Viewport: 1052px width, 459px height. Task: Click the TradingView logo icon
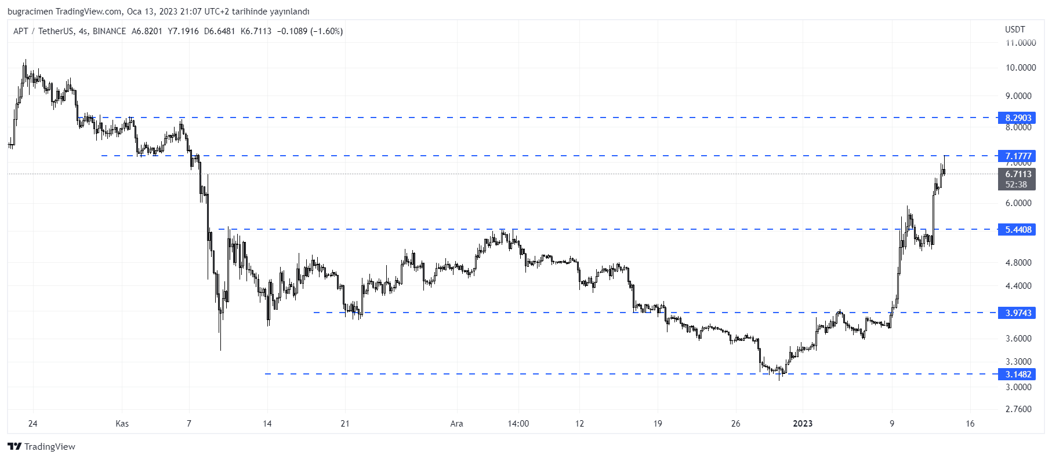pyautogui.click(x=14, y=446)
